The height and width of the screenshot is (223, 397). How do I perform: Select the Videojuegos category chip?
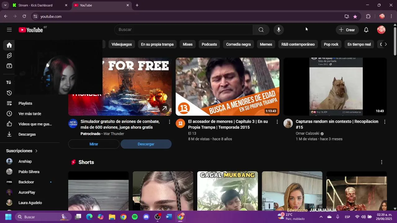click(122, 44)
